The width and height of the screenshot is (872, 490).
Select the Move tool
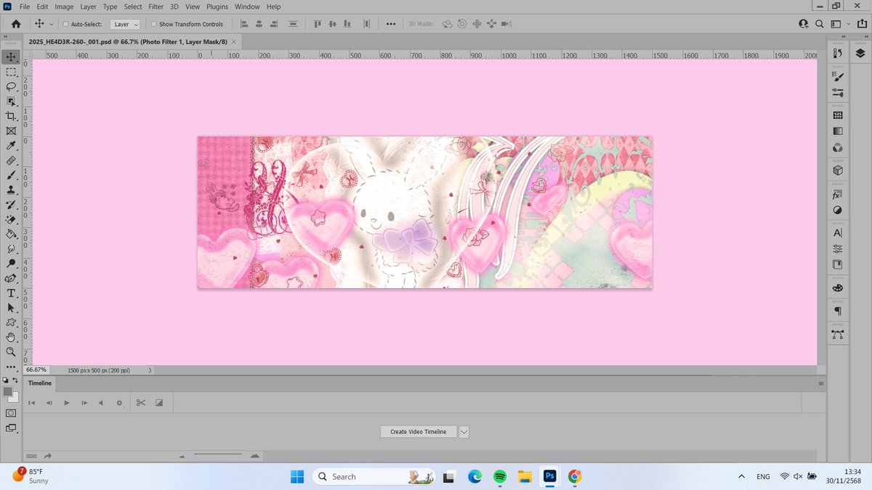(x=11, y=57)
